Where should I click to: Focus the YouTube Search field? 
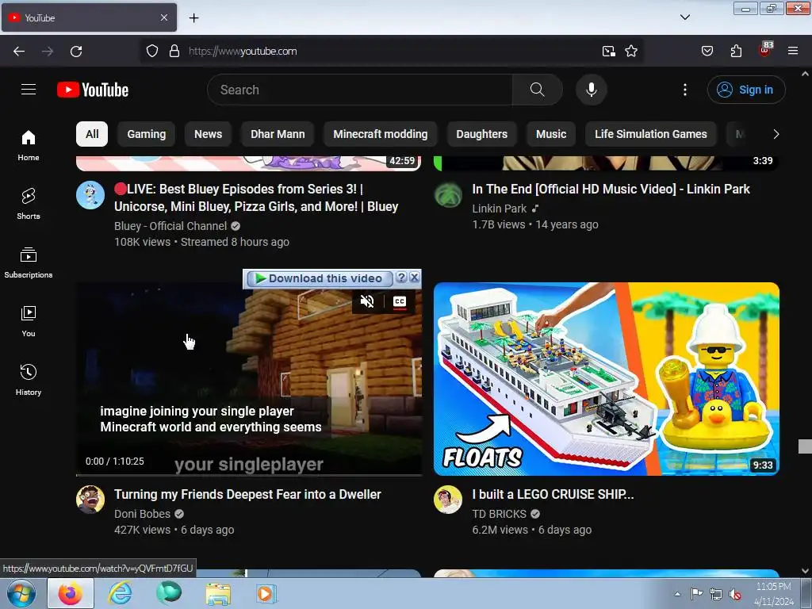(360, 90)
